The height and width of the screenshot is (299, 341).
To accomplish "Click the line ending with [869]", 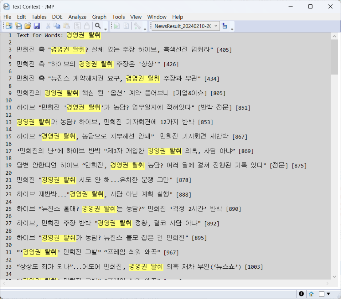I will (x=135, y=151).
